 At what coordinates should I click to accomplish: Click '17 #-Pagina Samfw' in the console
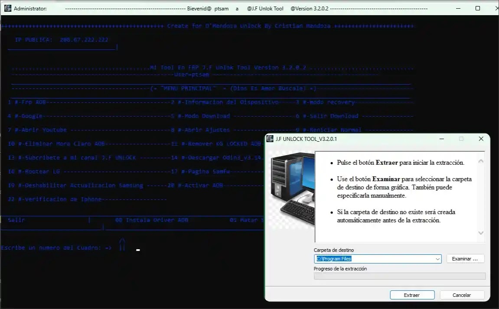(200, 172)
